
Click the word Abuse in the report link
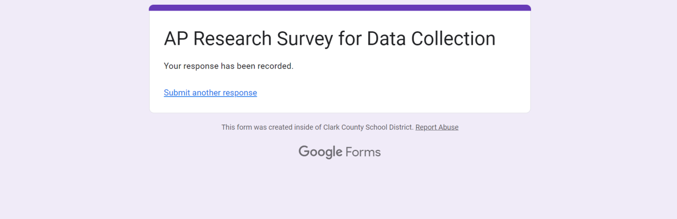[447, 127]
